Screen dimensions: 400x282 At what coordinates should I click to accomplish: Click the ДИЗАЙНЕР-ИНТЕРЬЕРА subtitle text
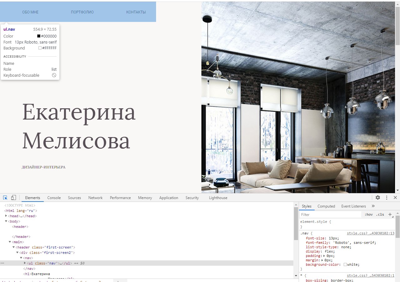(x=43, y=167)
